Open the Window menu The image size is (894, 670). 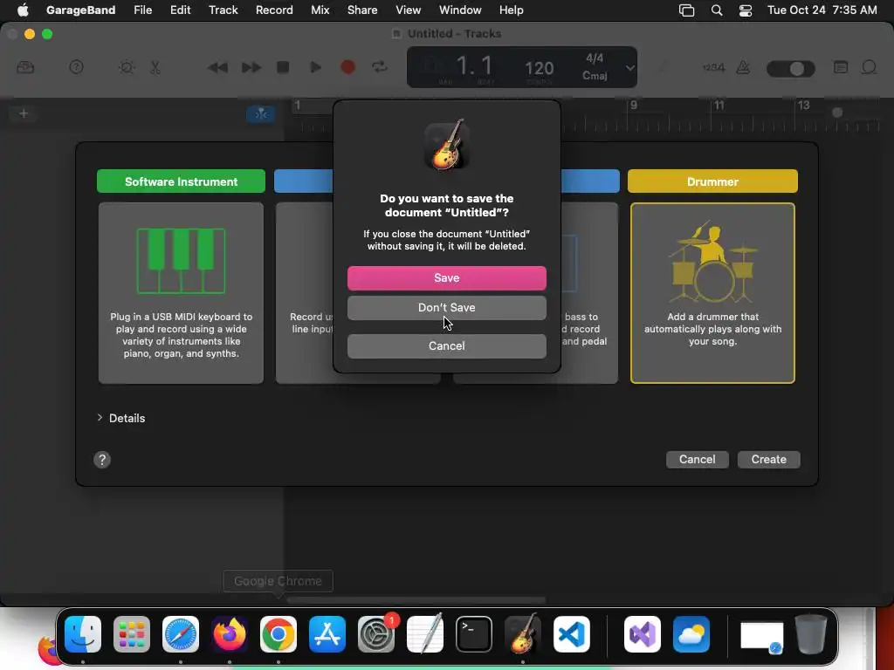(460, 10)
